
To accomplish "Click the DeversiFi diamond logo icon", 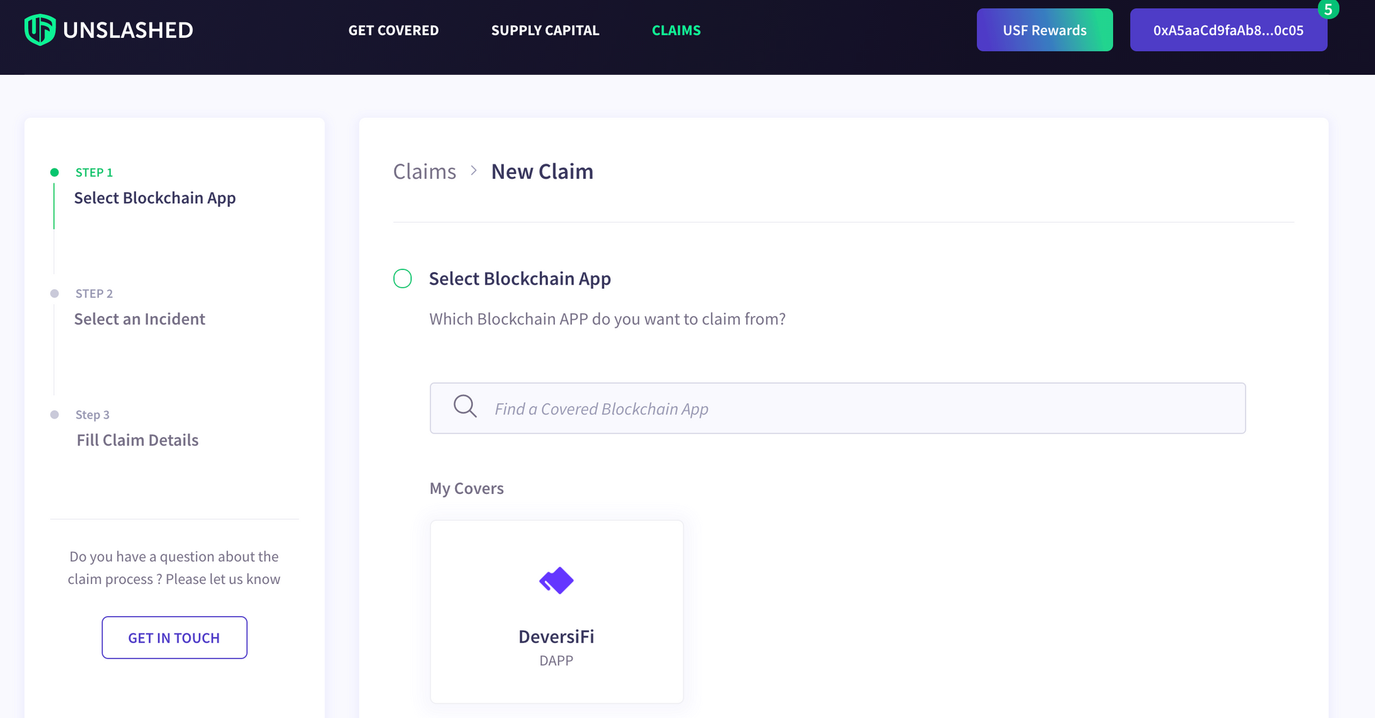I will point(556,581).
